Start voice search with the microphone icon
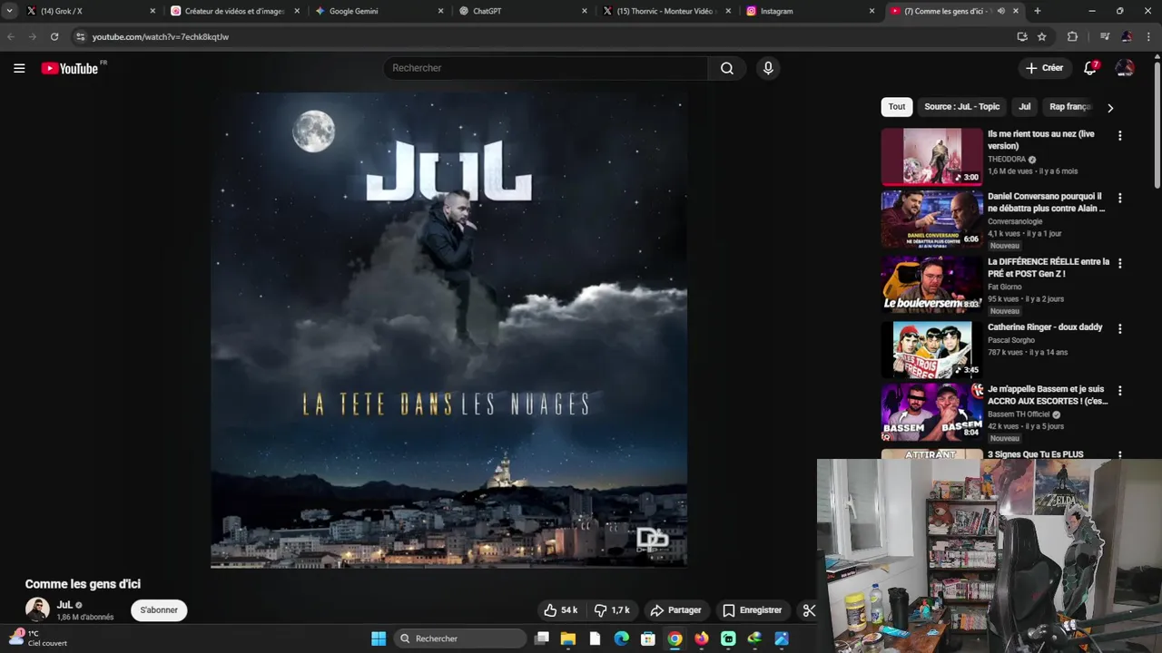1162x653 pixels. point(768,68)
